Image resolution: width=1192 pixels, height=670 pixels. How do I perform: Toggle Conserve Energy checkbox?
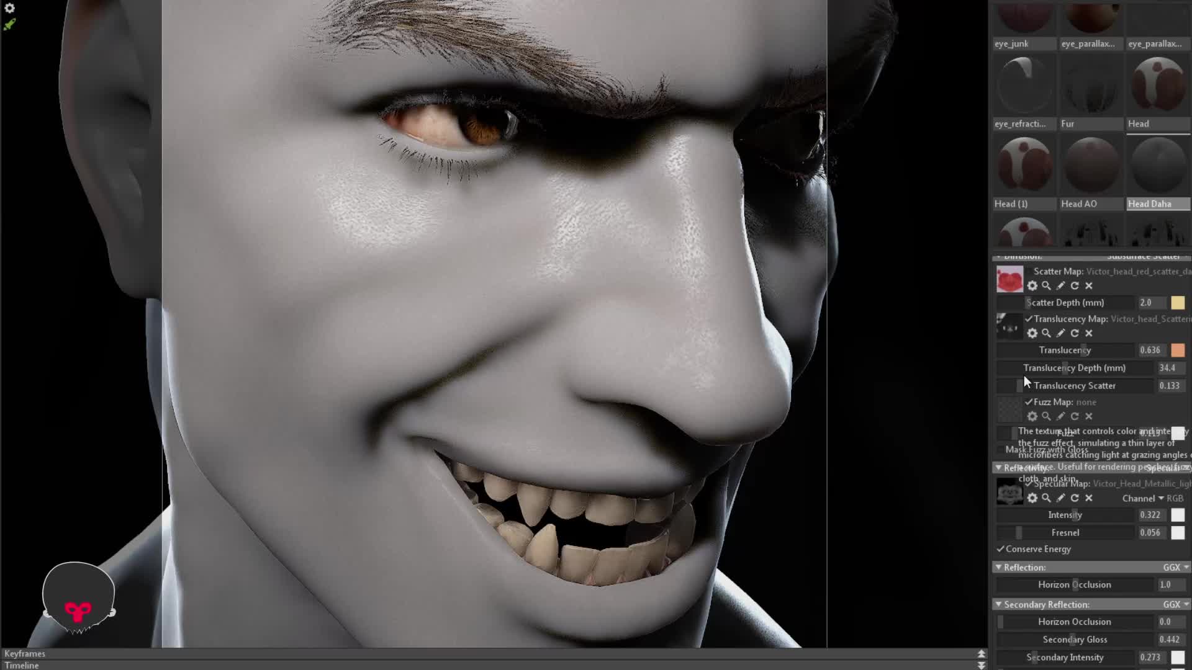coord(1000,549)
